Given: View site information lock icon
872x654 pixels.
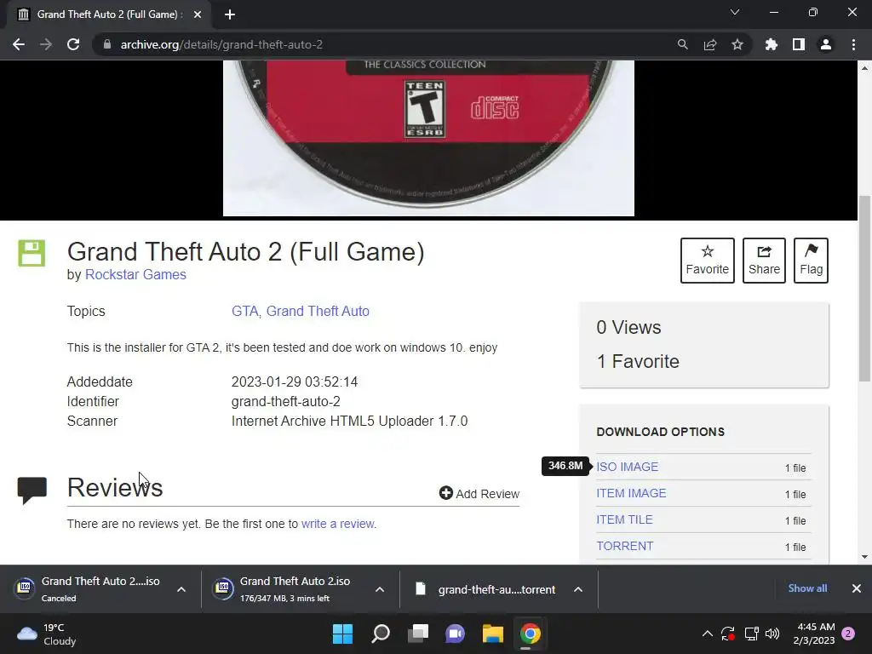Looking at the screenshot, I should pyautogui.click(x=107, y=44).
